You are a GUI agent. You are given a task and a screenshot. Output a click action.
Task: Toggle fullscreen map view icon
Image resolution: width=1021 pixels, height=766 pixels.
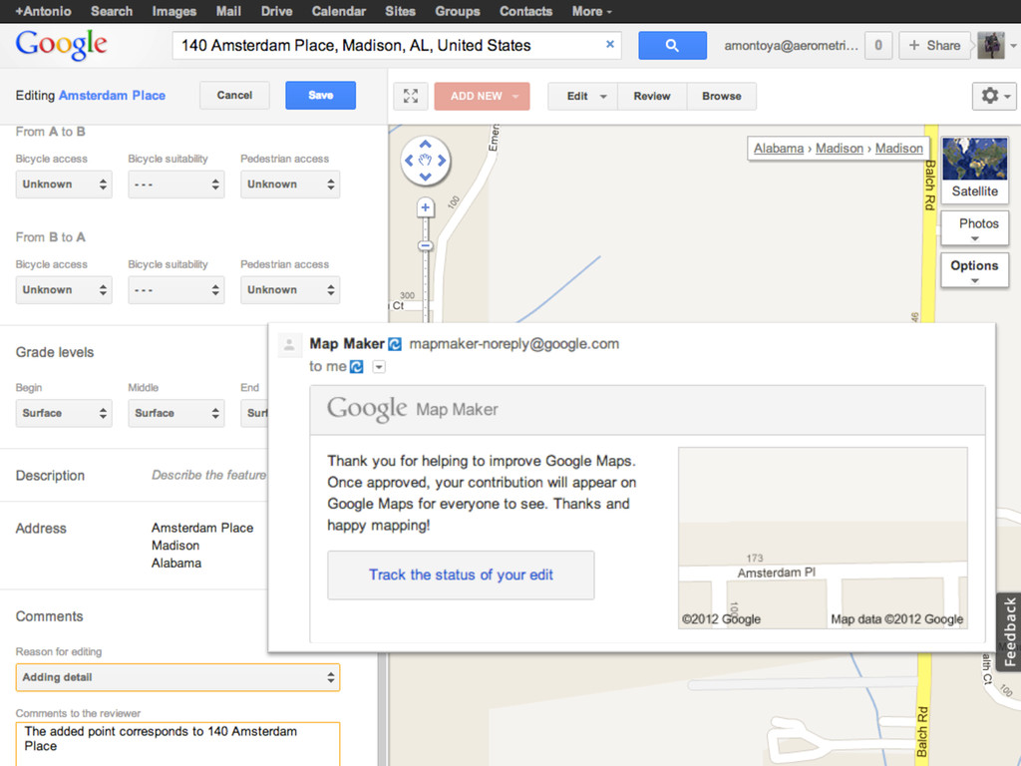[410, 96]
